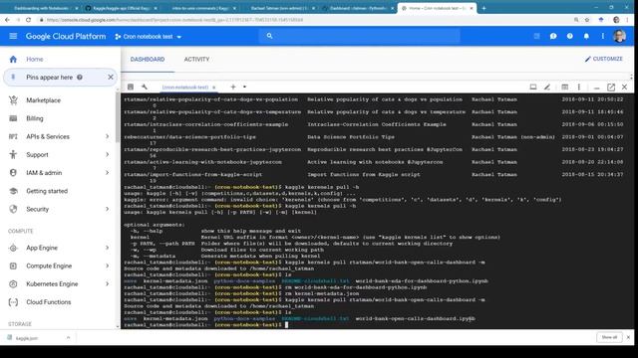The height and width of the screenshot is (358, 638).
Task: Expand the Kubernetes Engine submenu arrow
Action: [x=107, y=284]
